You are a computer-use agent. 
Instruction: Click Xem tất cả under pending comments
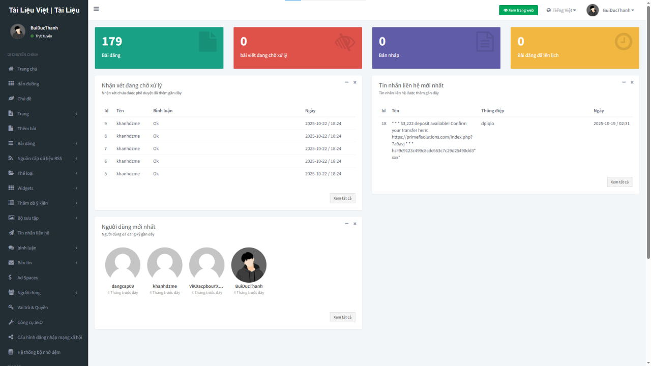point(342,198)
